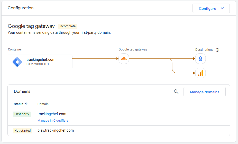The height and width of the screenshot is (144, 238).
Task: Click the Incomplete status badge
Action: 67,26
